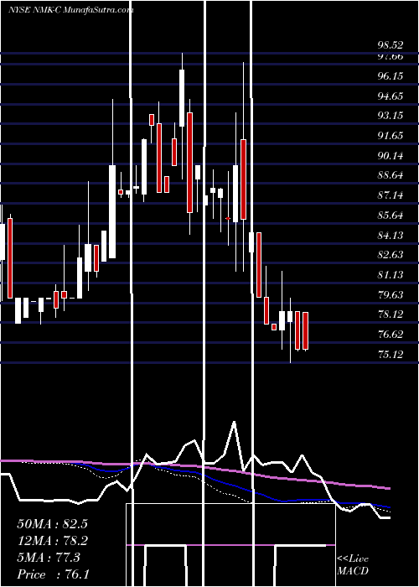Click the 93.15 price axis label
This screenshot has height=587, width=419.
[391, 116]
